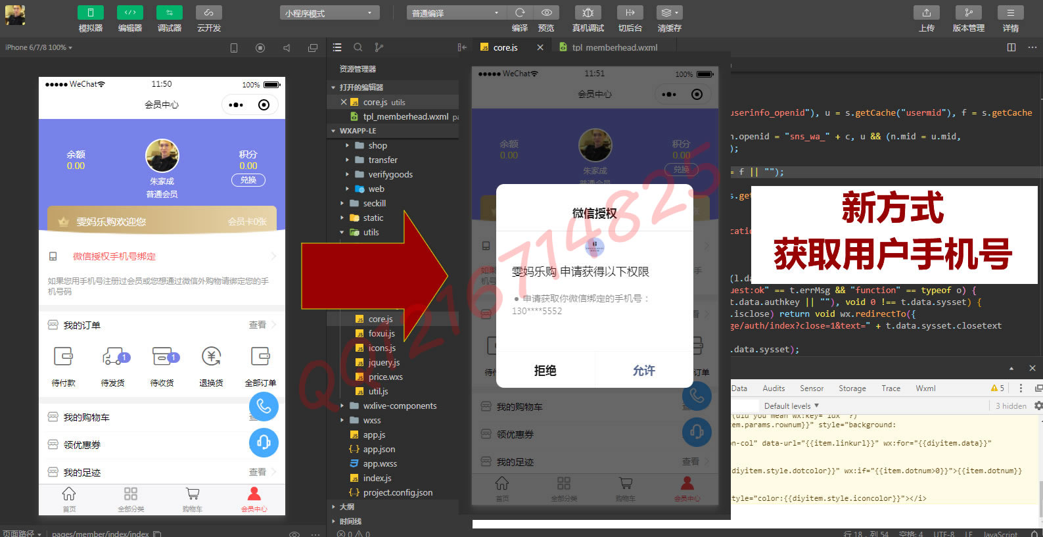Toggle the simulator mute sound icon
Screen dimensions: 1043x537
287,48
